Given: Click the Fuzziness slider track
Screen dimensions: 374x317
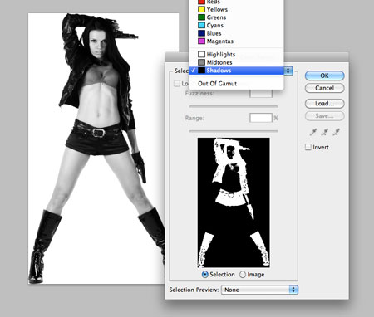Looking at the screenshot, I should (x=234, y=106).
